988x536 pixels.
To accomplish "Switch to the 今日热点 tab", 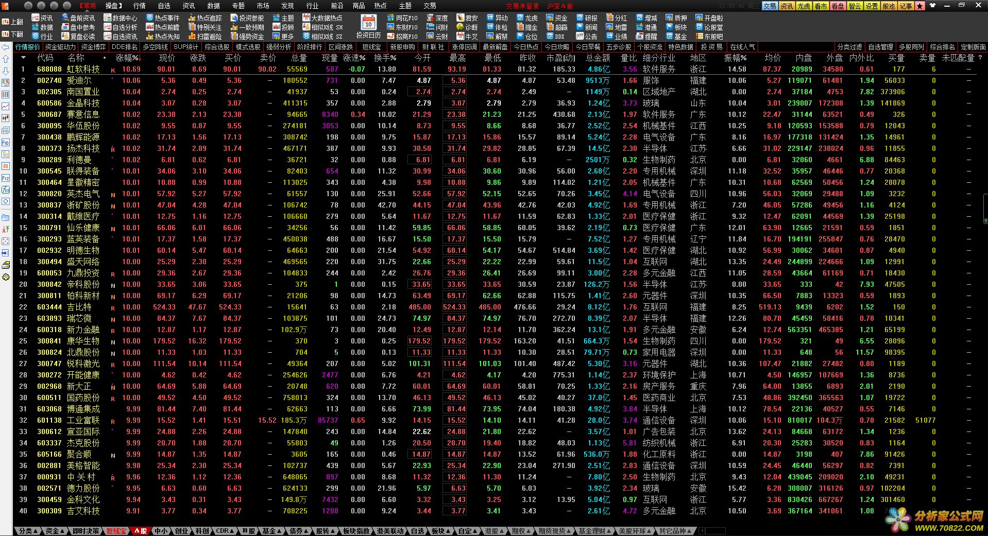I will pyautogui.click(x=526, y=47).
